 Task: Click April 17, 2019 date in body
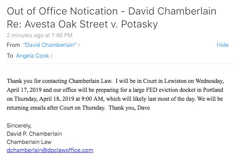(24, 90)
